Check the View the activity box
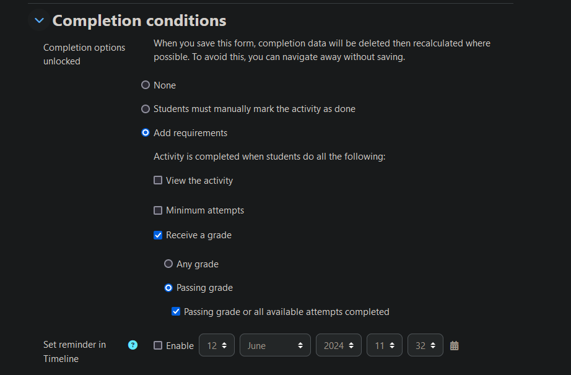Viewport: 571px width, 375px height. [158, 181]
